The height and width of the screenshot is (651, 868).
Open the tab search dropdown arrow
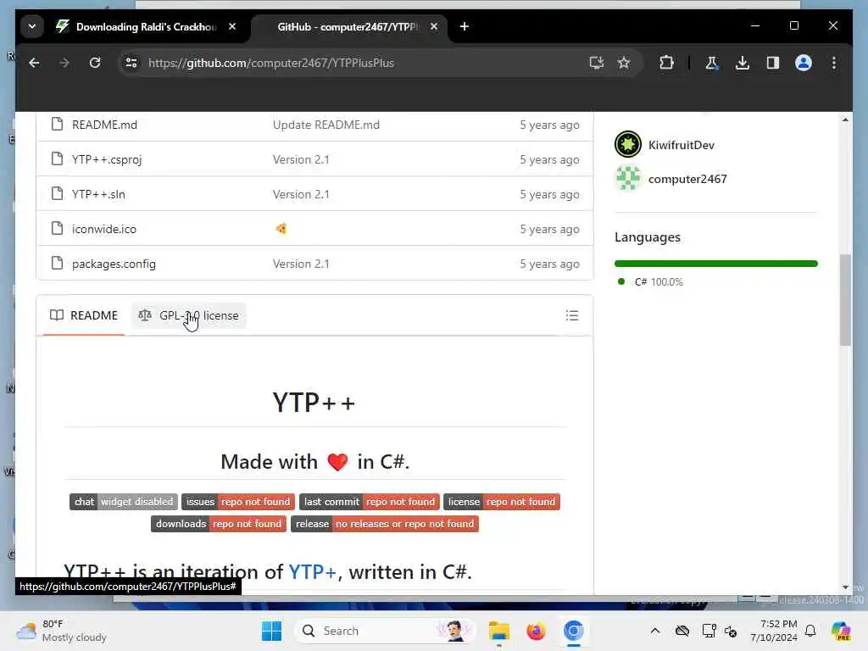pos(32,26)
